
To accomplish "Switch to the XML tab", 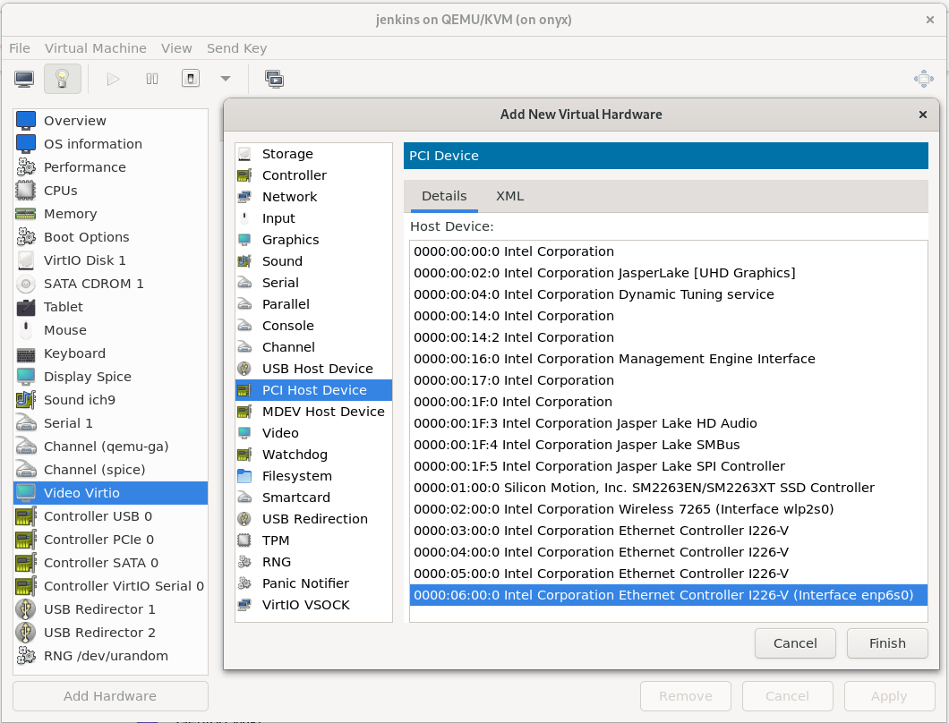I will [510, 196].
